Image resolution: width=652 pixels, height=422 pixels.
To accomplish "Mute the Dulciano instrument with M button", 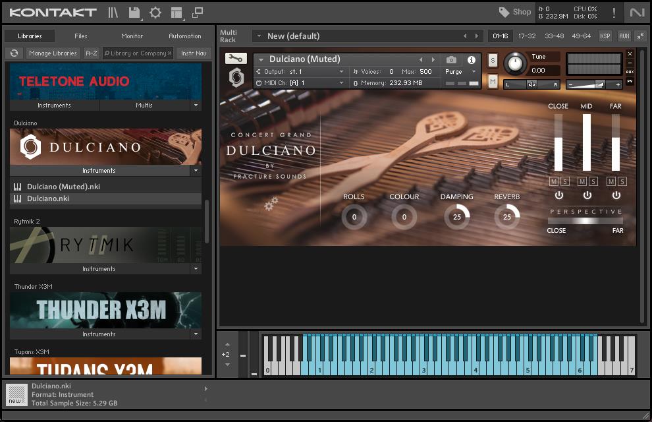I will click(x=493, y=81).
